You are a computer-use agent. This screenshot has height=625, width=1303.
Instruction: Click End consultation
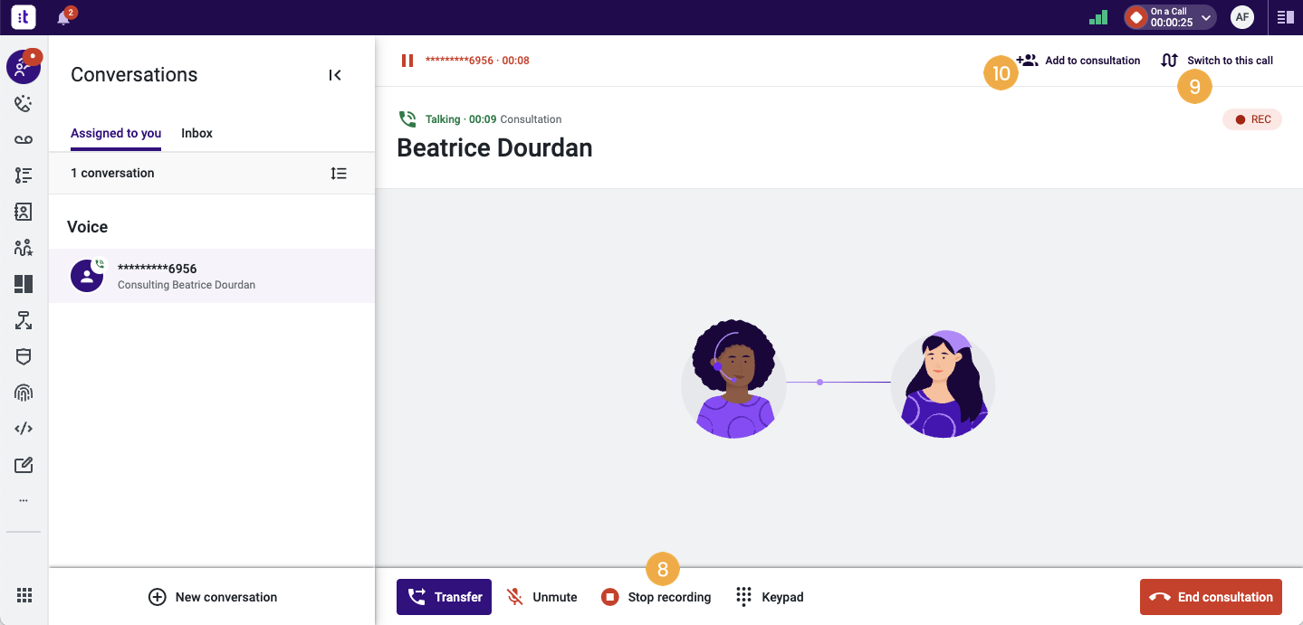pos(1211,597)
